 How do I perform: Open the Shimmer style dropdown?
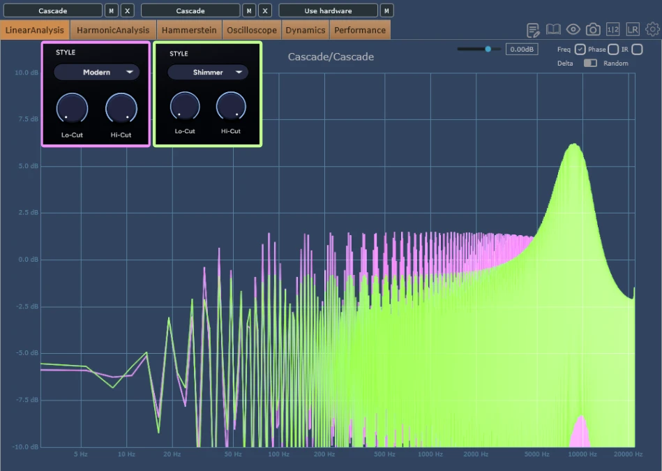coord(207,72)
